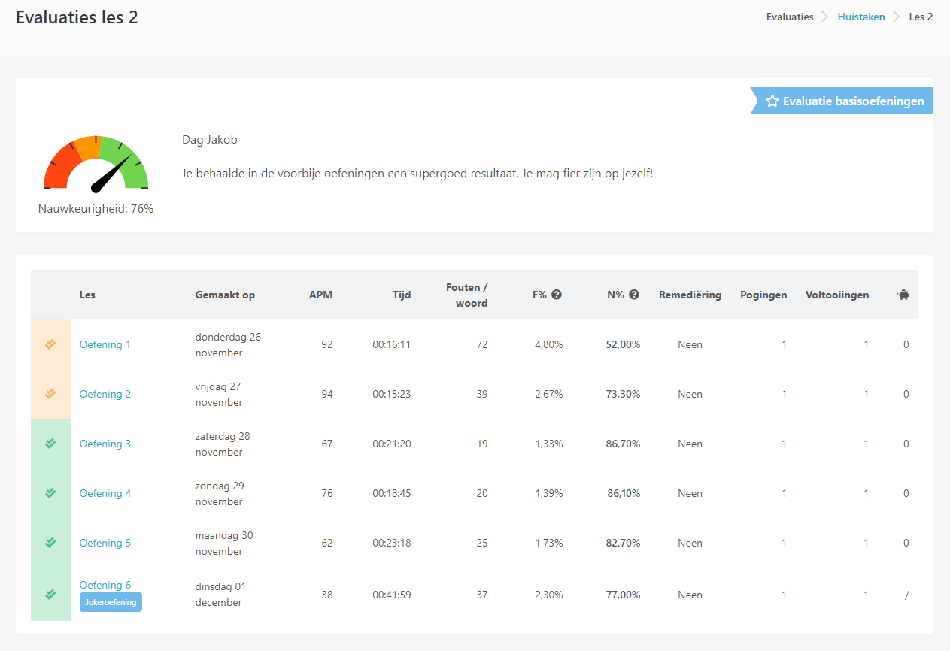Click the Tijd column header
Screen dimensions: 950x651
click(x=402, y=295)
